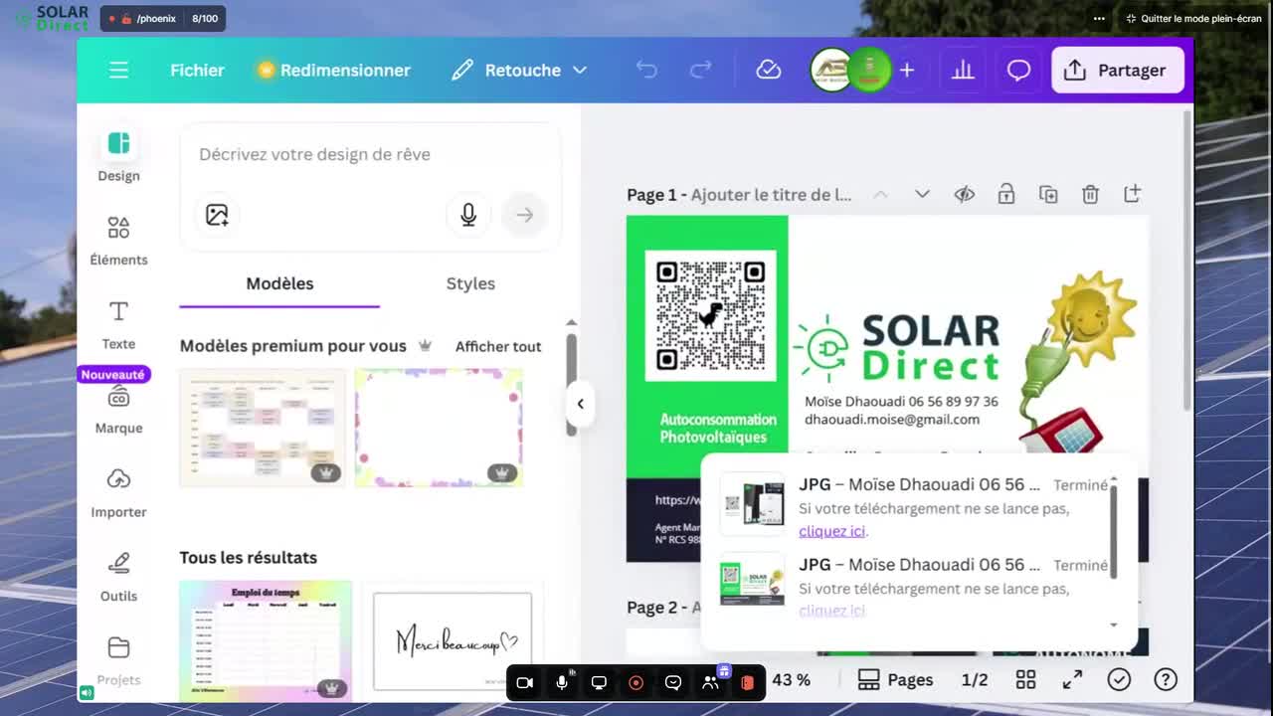Open the Éléments panel in sidebar

[x=118, y=241]
